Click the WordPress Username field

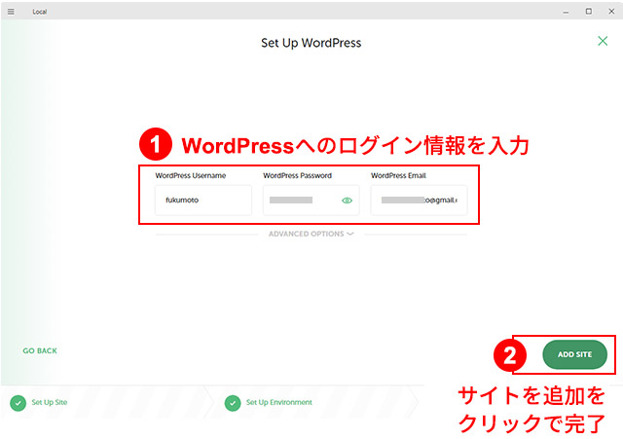tap(203, 201)
